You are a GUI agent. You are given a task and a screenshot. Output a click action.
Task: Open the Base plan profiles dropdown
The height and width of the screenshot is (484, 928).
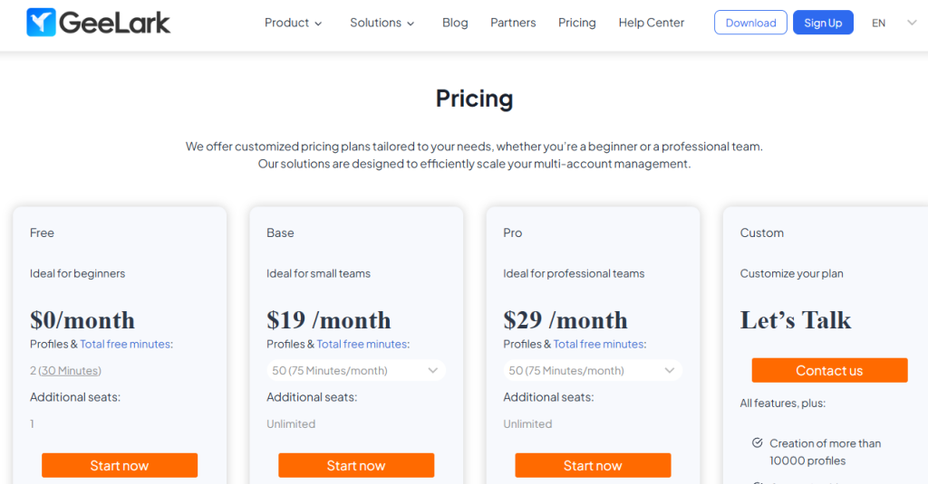[356, 371]
